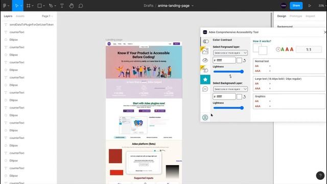Viewport: 327px width, 184px height.
Task: Open the How it works? link
Action: (262, 41)
